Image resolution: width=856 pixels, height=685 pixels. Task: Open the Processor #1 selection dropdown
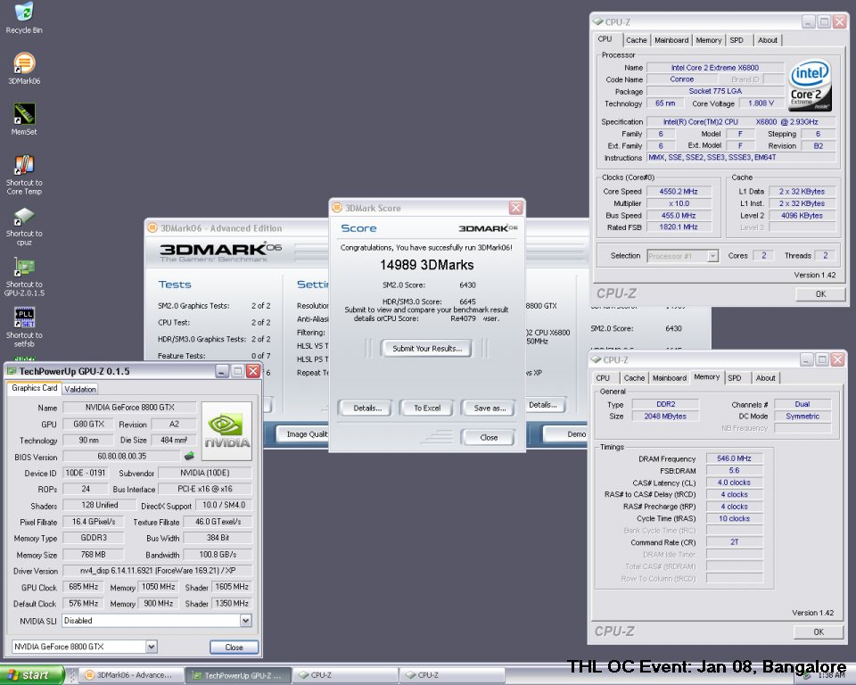coord(712,256)
